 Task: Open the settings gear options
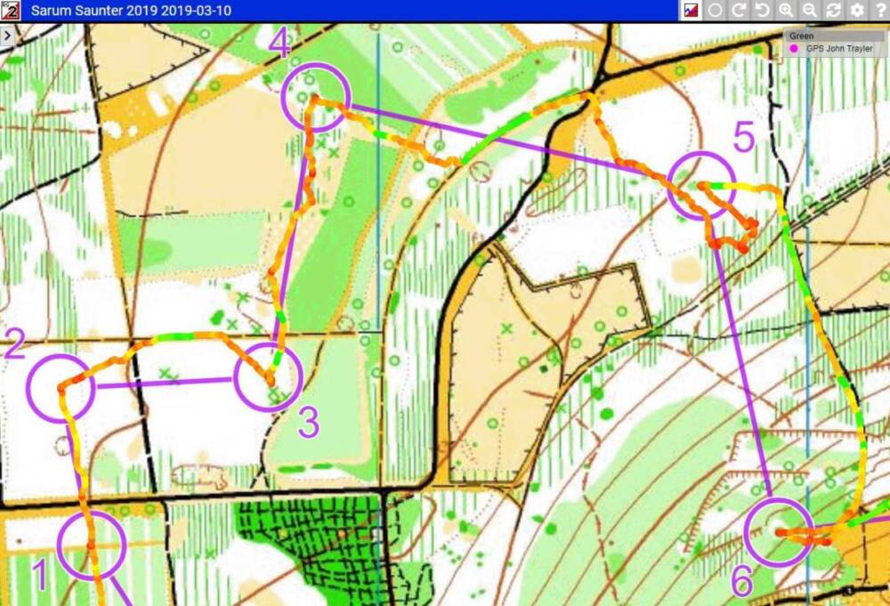tap(857, 11)
